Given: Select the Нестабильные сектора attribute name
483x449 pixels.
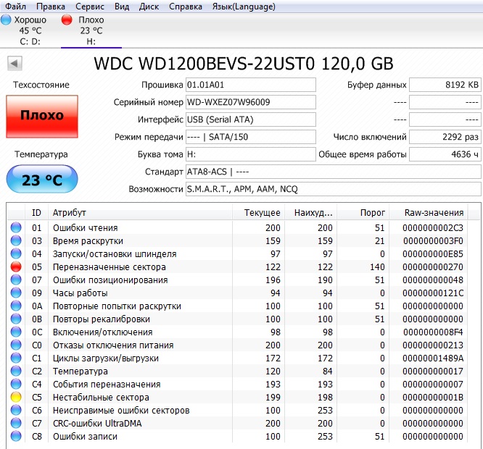Looking at the screenshot, I should point(101,398).
